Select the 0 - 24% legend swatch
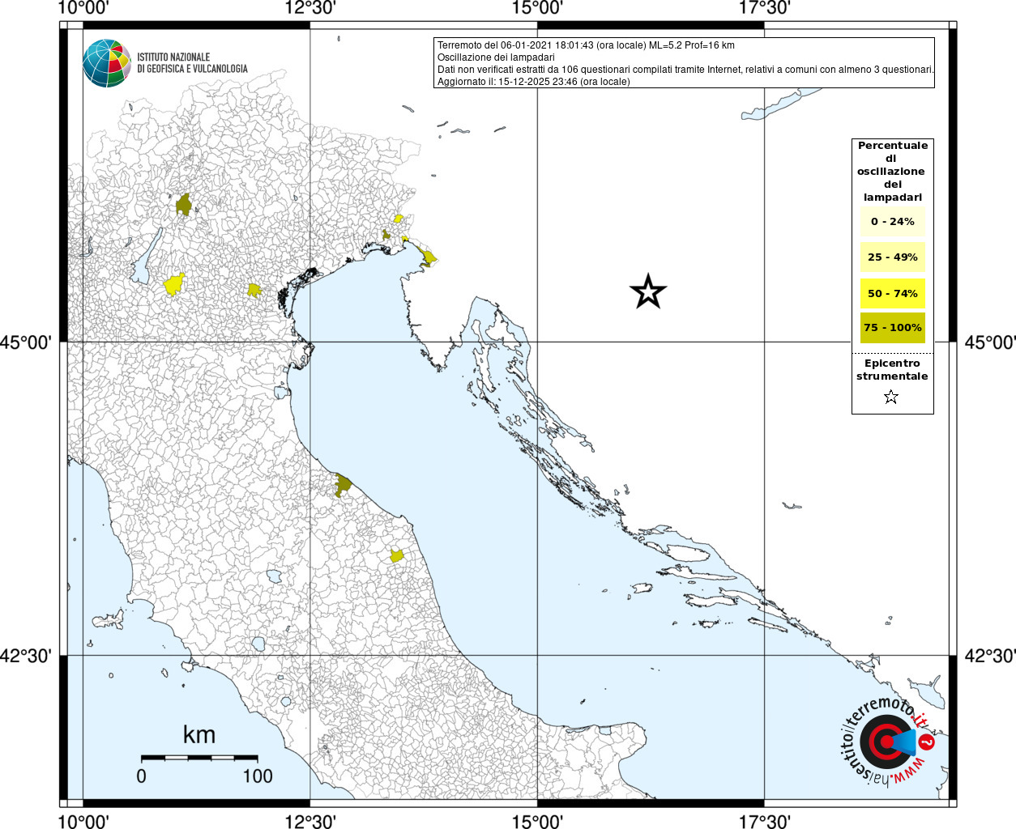The height and width of the screenshot is (829, 1016). (892, 221)
